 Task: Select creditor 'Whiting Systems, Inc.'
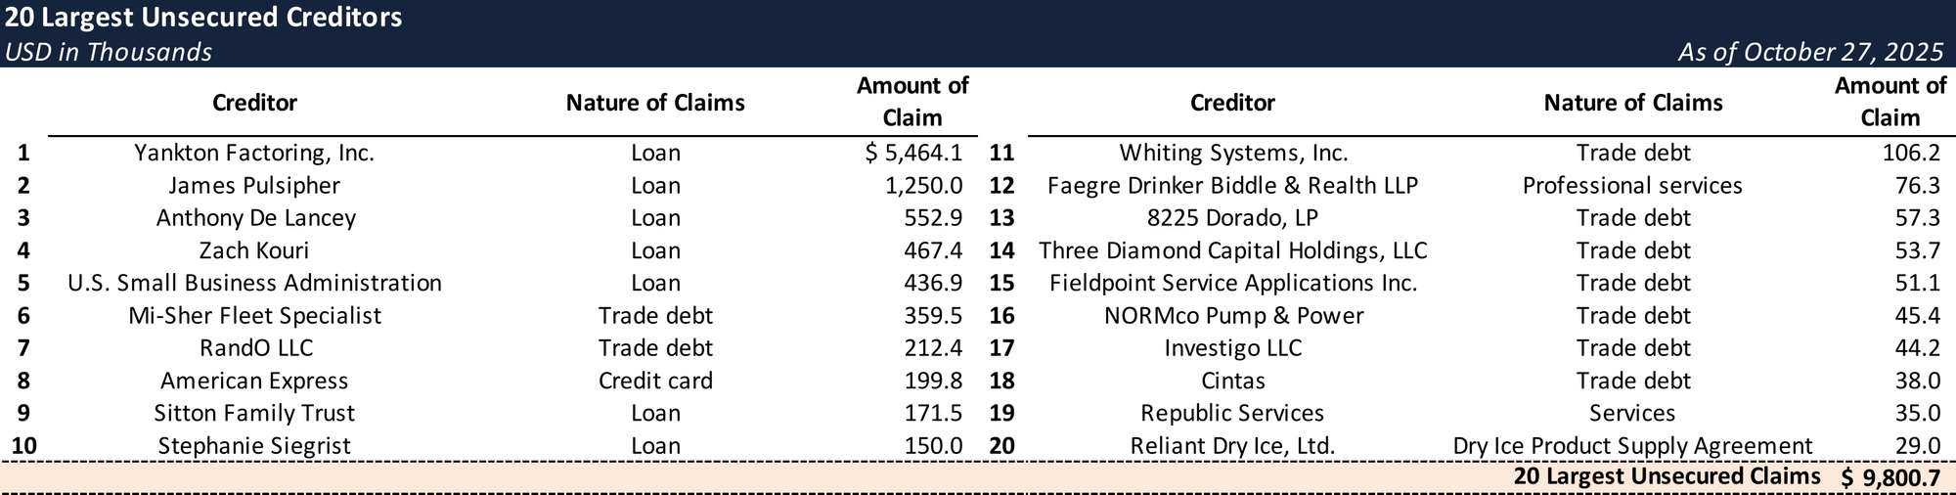(x=1233, y=154)
